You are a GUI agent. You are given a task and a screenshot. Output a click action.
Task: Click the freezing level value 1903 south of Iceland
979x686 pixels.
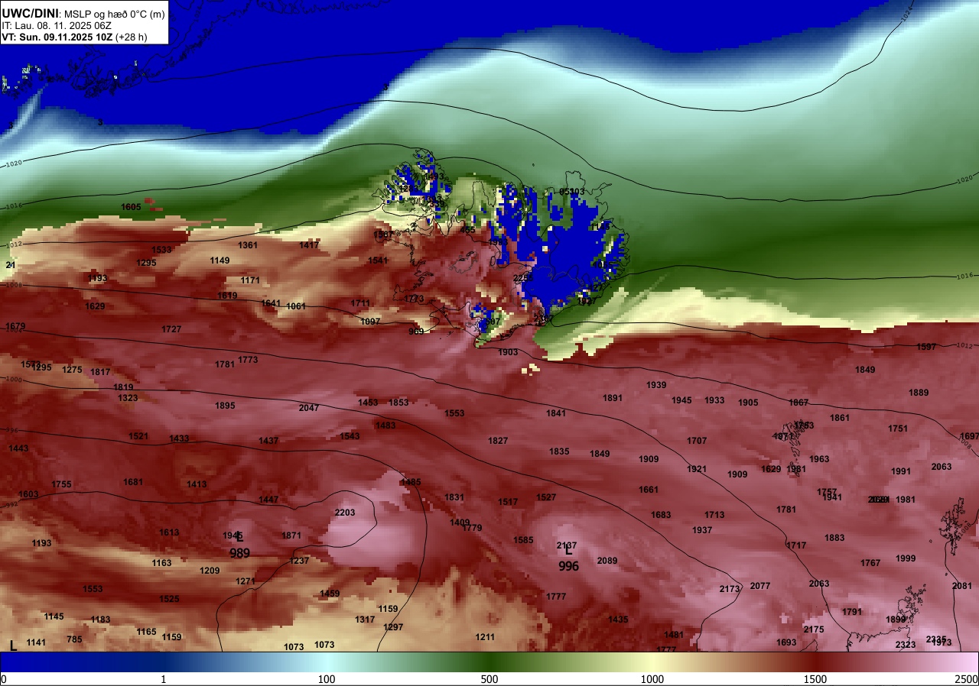[x=508, y=352]
